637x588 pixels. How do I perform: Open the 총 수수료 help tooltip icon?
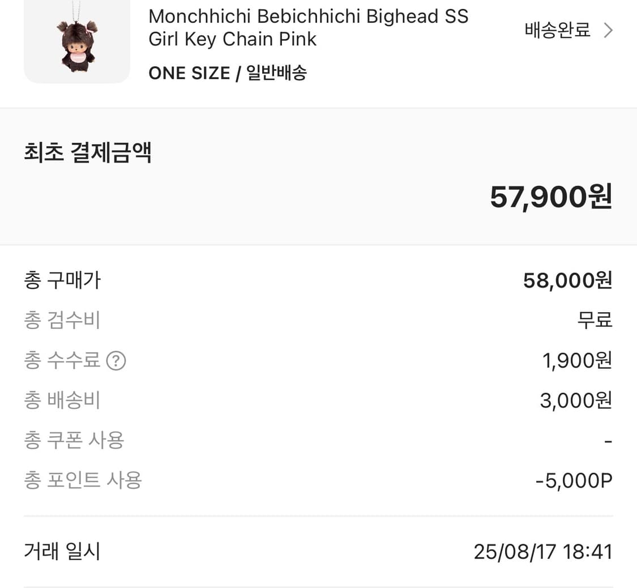(117, 361)
